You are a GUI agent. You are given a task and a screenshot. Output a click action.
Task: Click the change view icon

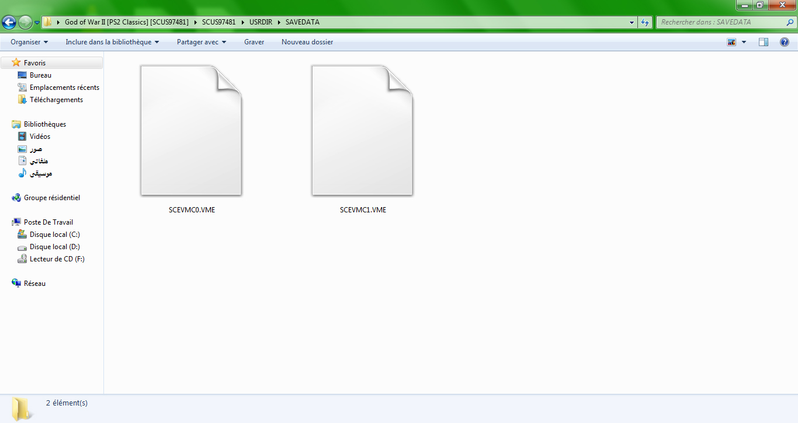731,42
